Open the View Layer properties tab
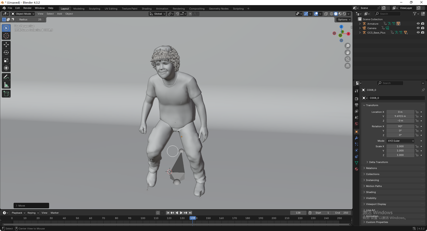The image size is (427, 231). pyautogui.click(x=356, y=111)
